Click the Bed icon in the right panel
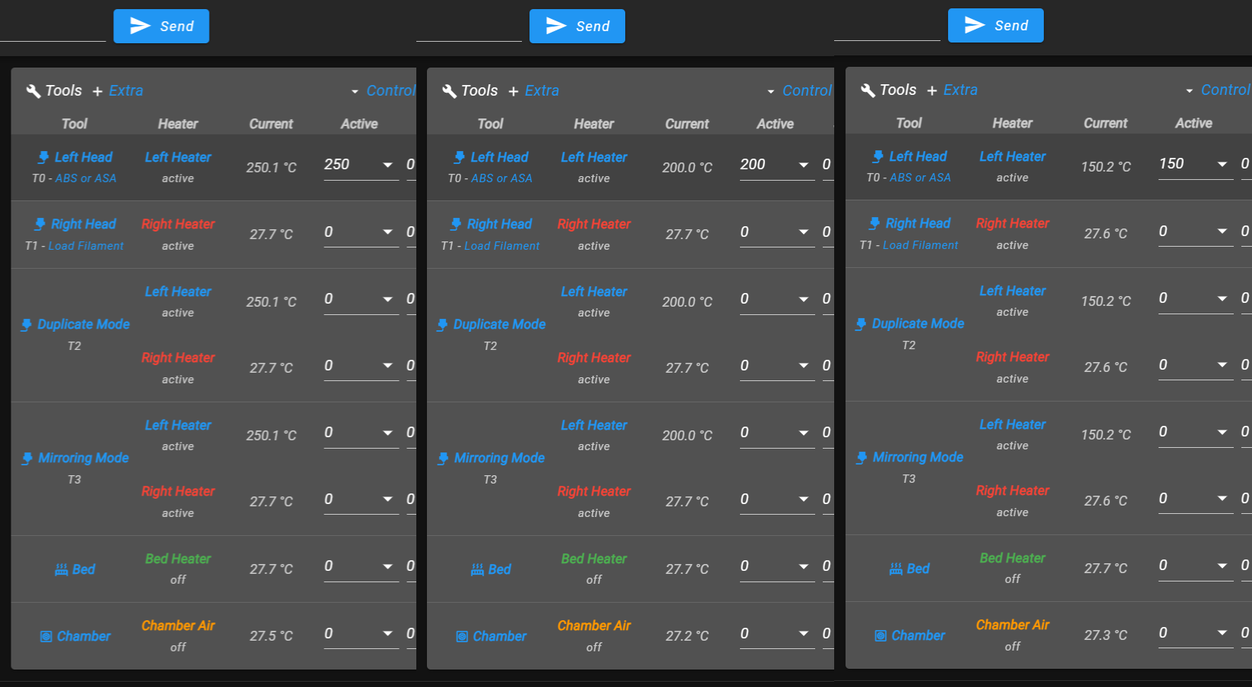 tap(896, 569)
